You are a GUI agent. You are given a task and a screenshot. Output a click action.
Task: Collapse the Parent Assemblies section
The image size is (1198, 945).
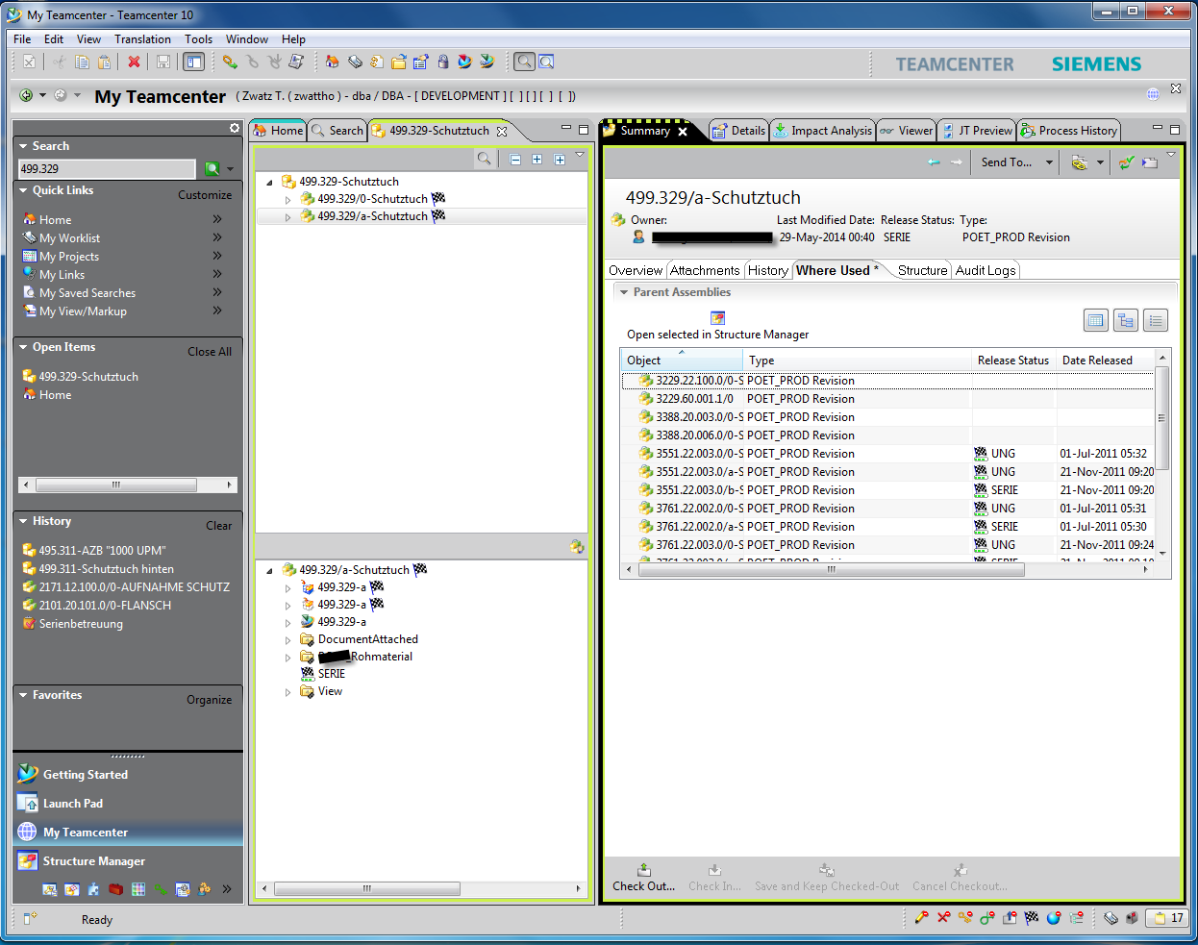pyautogui.click(x=624, y=292)
